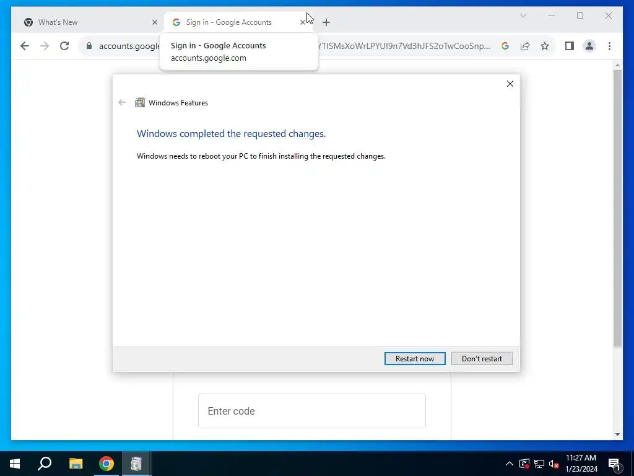Screen dimensions: 634x476
Task: Open Chrome's three-dot menu
Action: [x=609, y=46]
